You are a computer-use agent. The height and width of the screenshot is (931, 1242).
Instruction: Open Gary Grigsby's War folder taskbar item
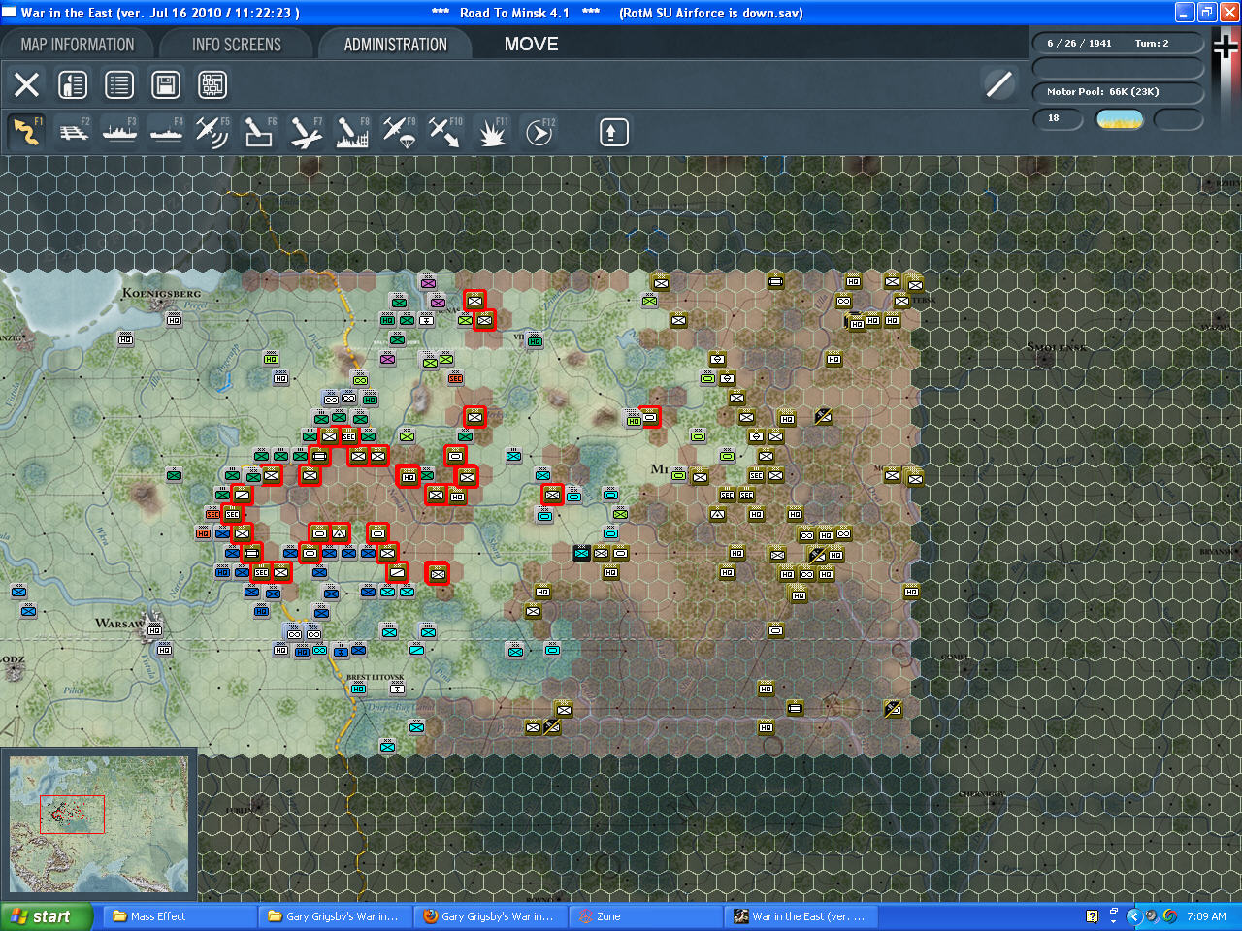pos(336,916)
